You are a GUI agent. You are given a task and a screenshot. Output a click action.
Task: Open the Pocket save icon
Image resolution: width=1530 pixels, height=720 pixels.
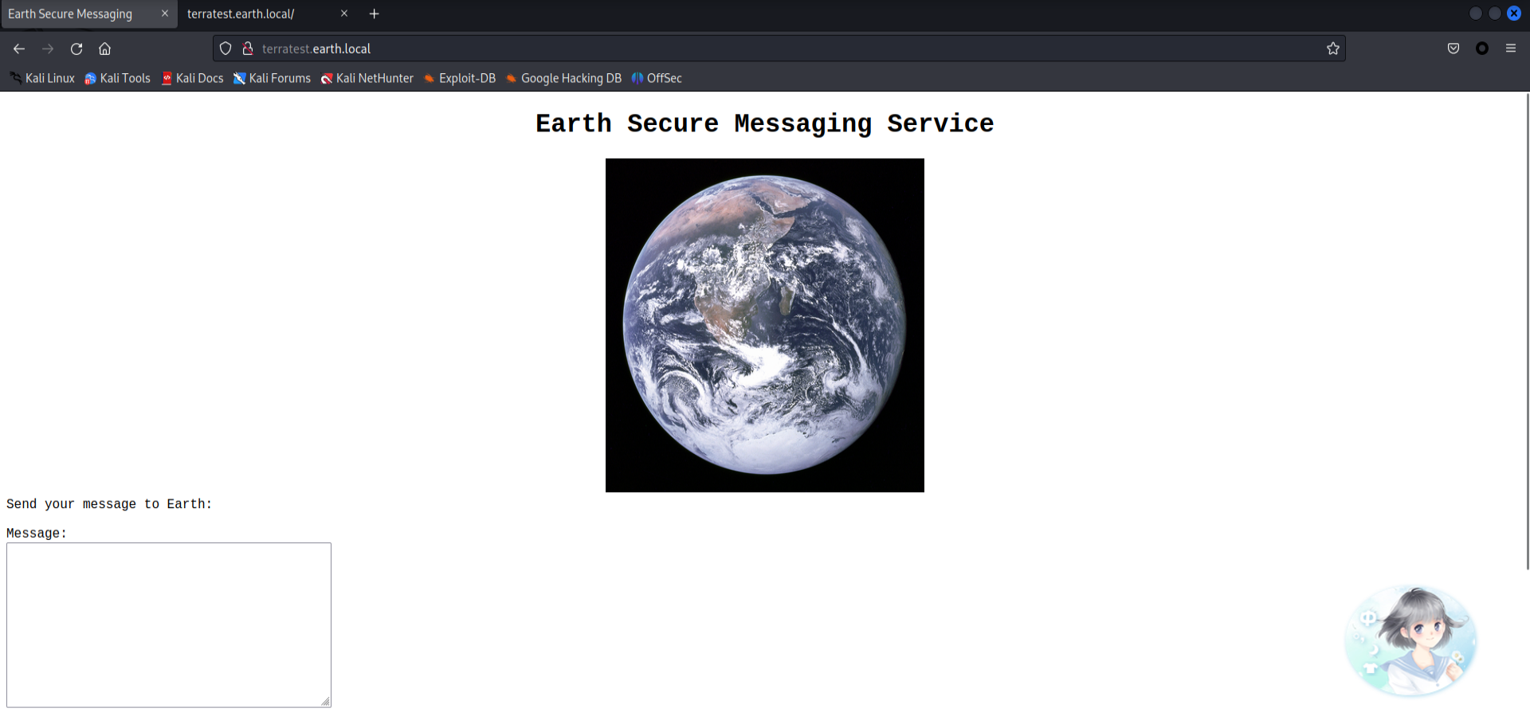pyautogui.click(x=1453, y=49)
